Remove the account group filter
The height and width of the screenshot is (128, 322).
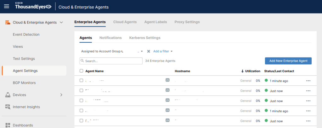(149, 51)
